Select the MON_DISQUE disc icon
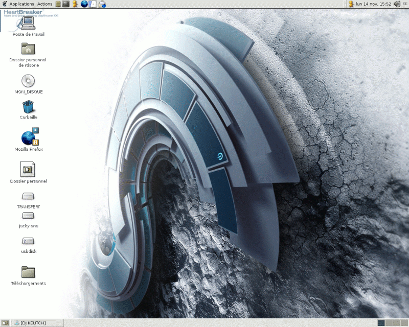 (28, 81)
